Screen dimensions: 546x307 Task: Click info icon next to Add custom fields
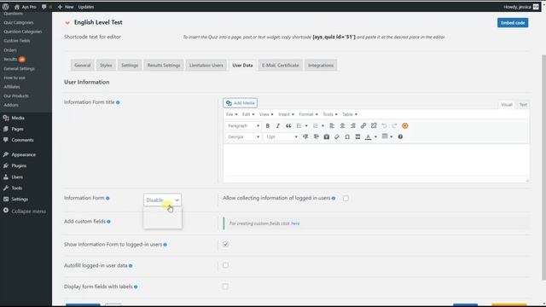click(108, 222)
